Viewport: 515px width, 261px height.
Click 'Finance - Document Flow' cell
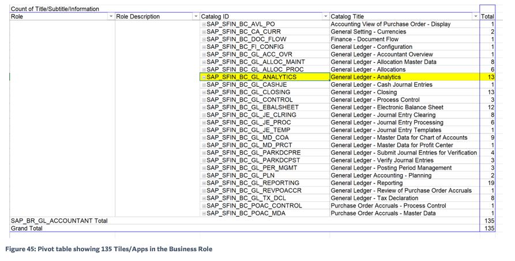[x=405, y=39]
